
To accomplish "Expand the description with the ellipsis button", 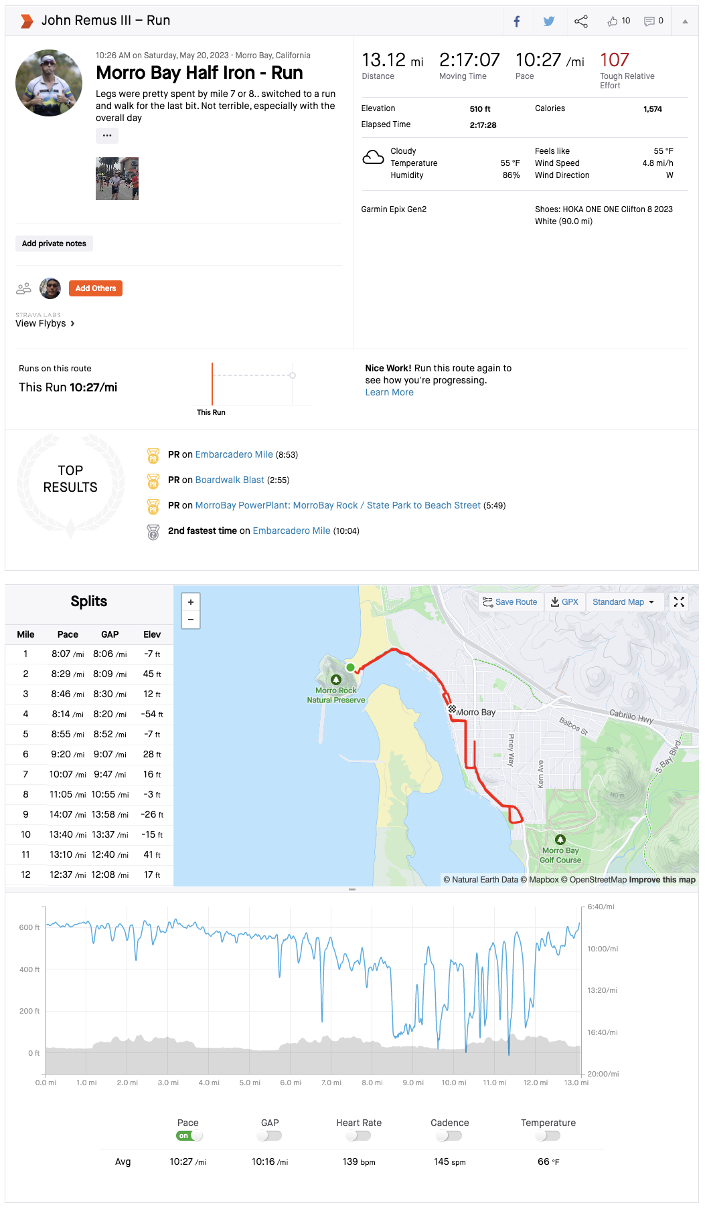I will pyautogui.click(x=107, y=136).
